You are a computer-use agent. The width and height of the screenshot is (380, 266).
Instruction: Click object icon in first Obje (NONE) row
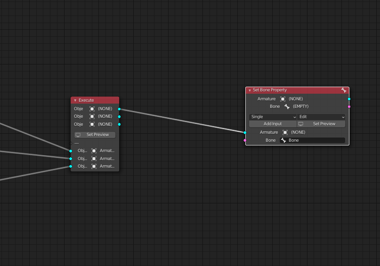tap(92, 109)
